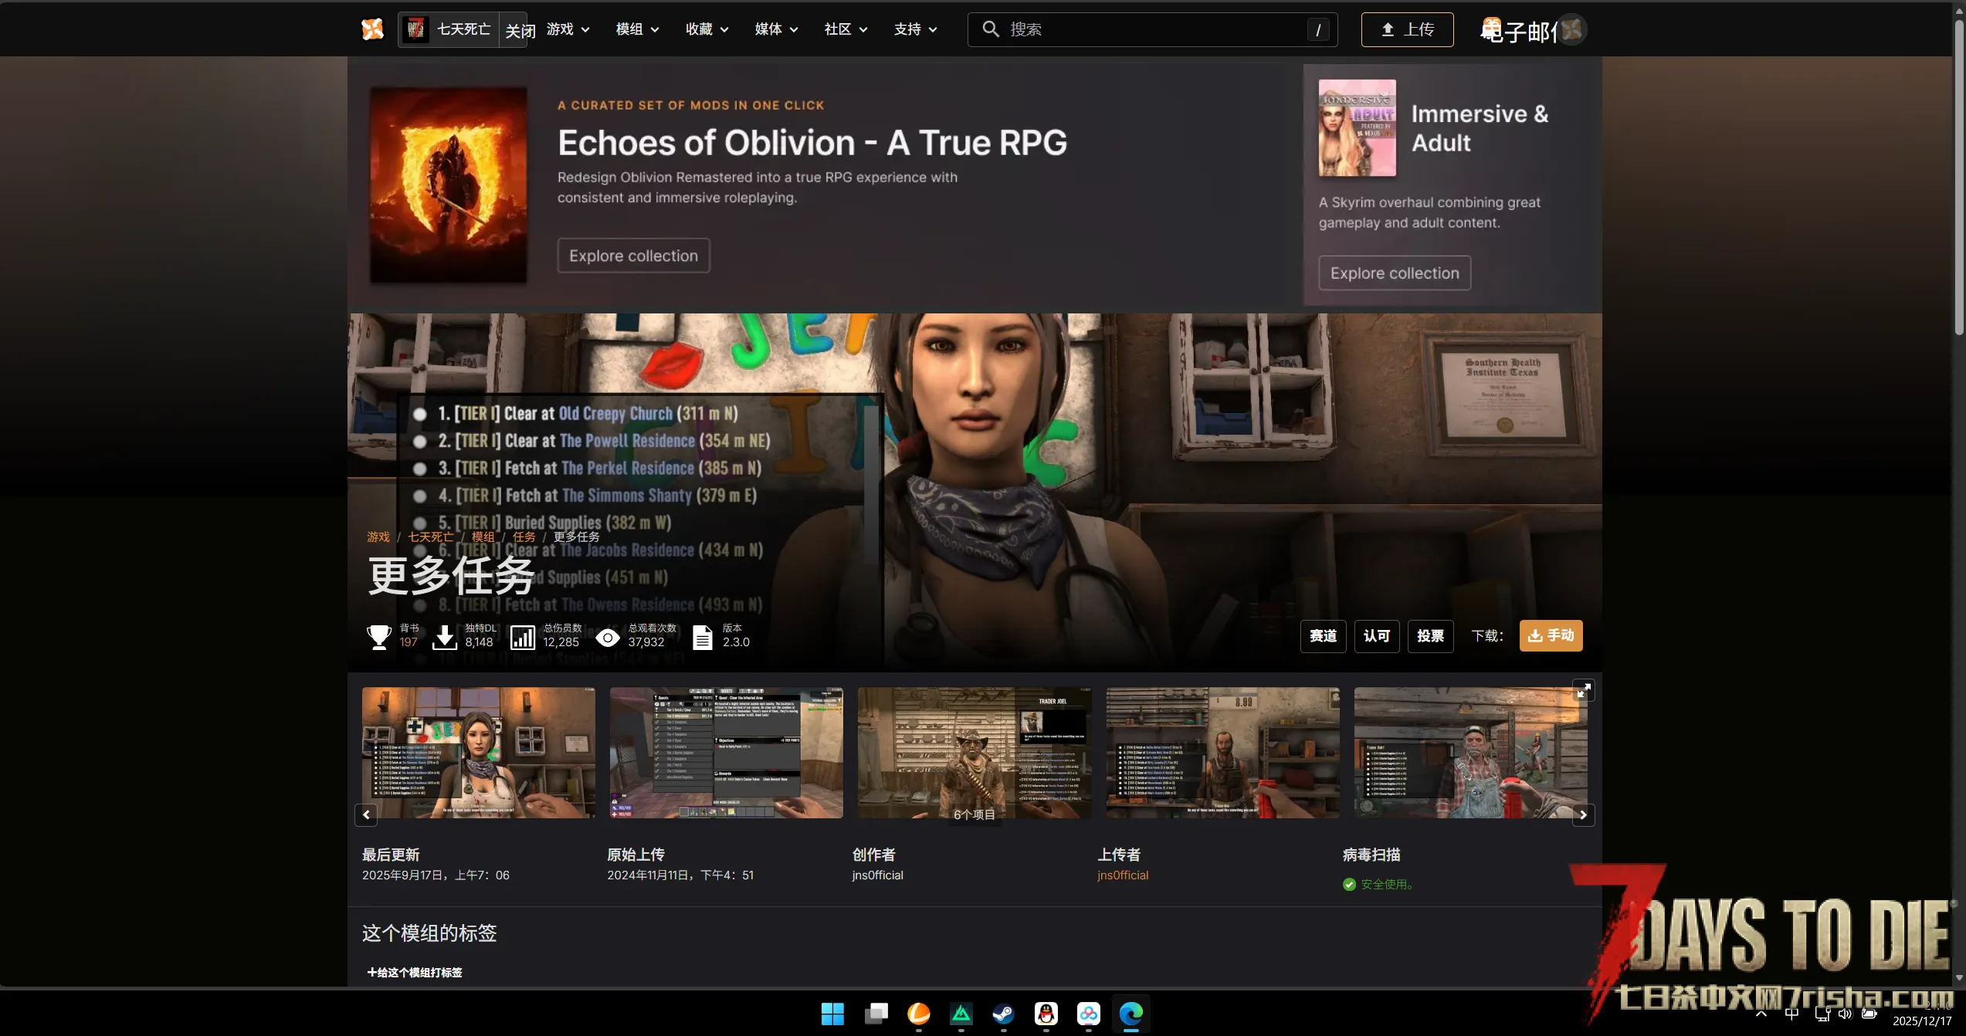Show next gallery images with right arrow
This screenshot has width=1966, height=1036.
[x=1583, y=814]
